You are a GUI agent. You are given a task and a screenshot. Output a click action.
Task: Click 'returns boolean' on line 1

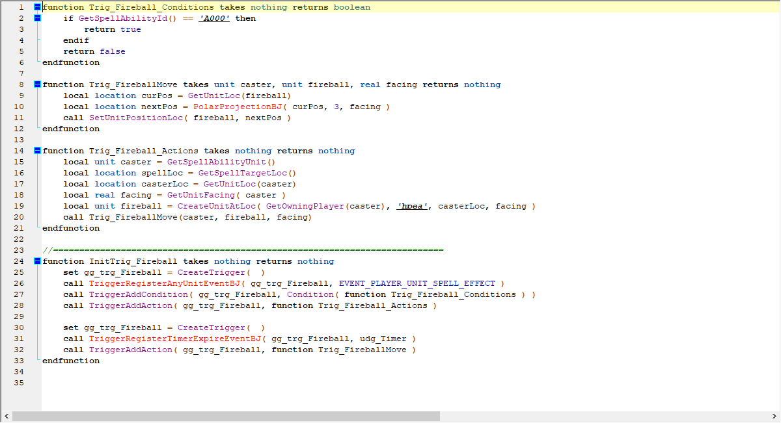click(331, 7)
